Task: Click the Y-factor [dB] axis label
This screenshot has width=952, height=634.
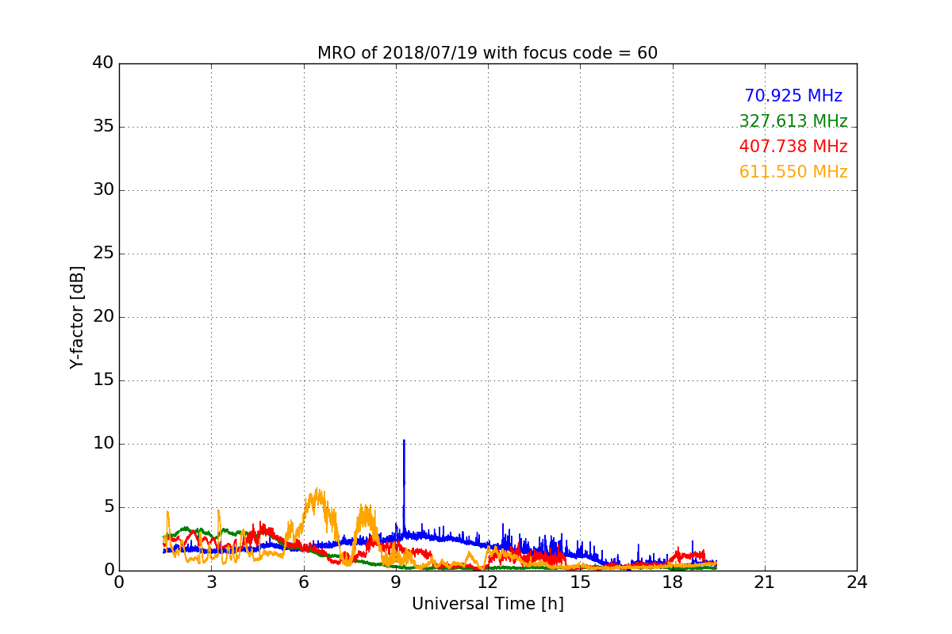Action: coord(77,317)
